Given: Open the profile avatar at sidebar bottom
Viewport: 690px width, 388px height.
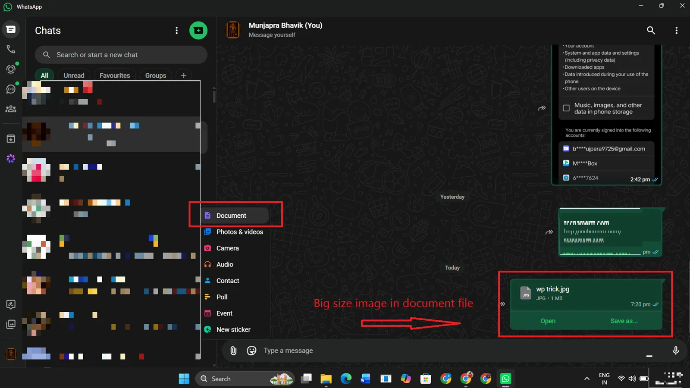Looking at the screenshot, I should click(x=11, y=354).
